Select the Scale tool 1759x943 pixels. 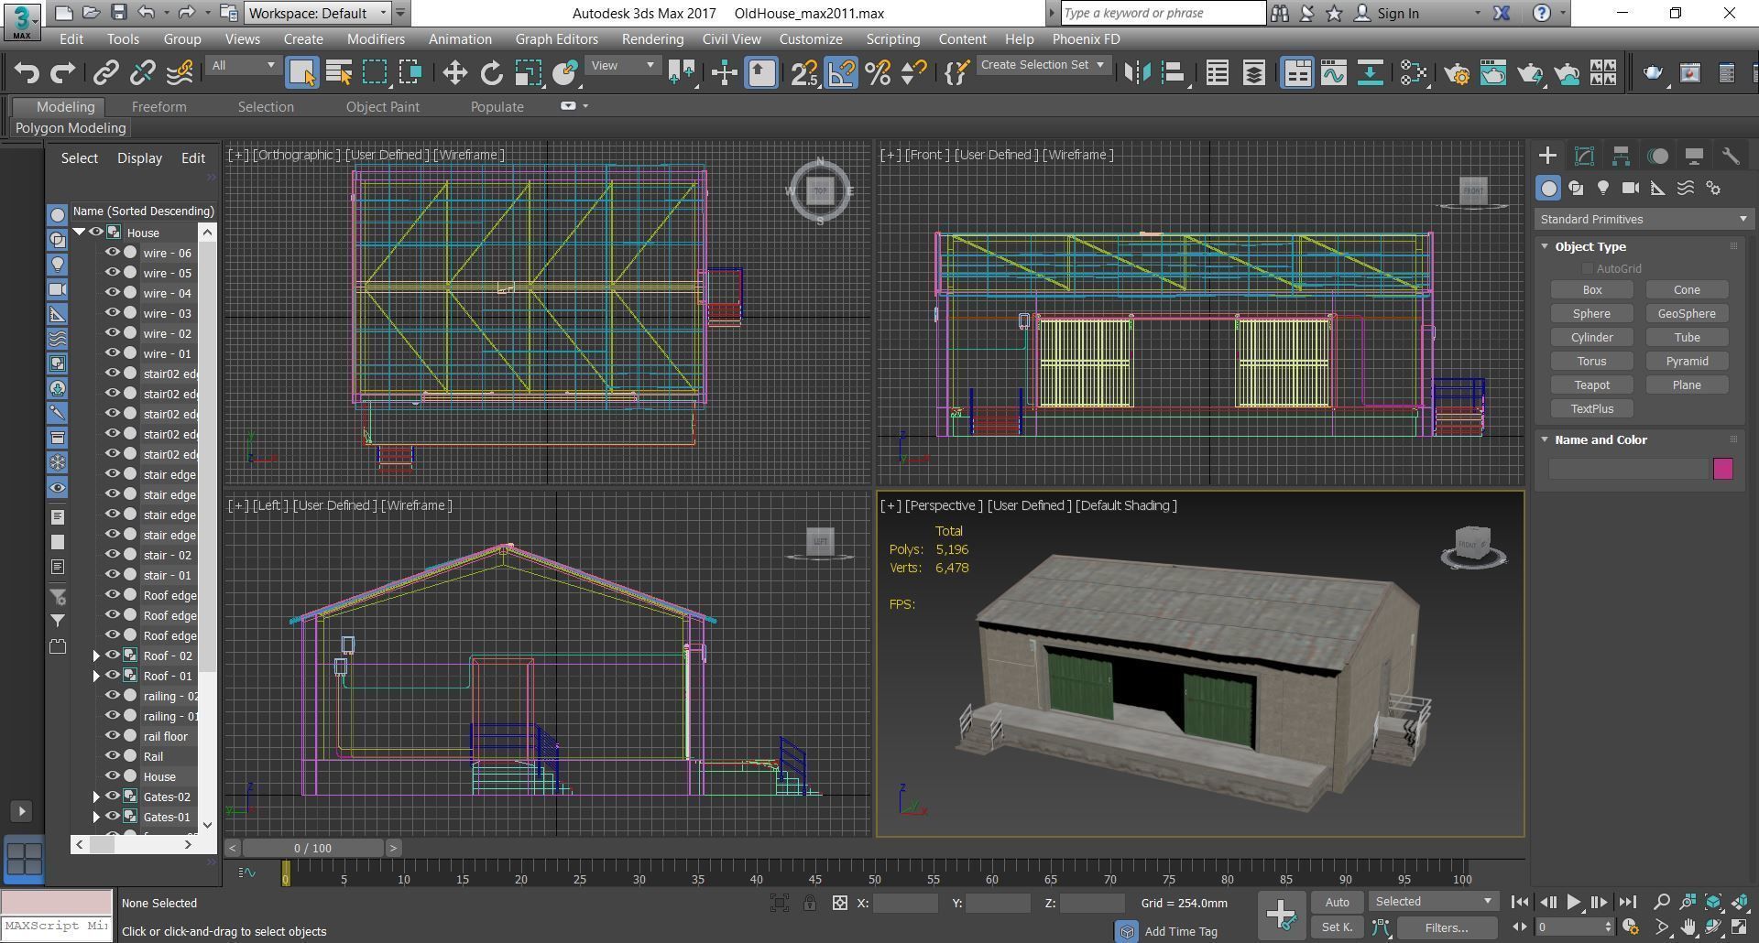click(x=528, y=72)
